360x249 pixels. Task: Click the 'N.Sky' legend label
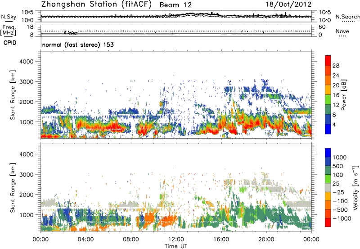(x=9, y=17)
